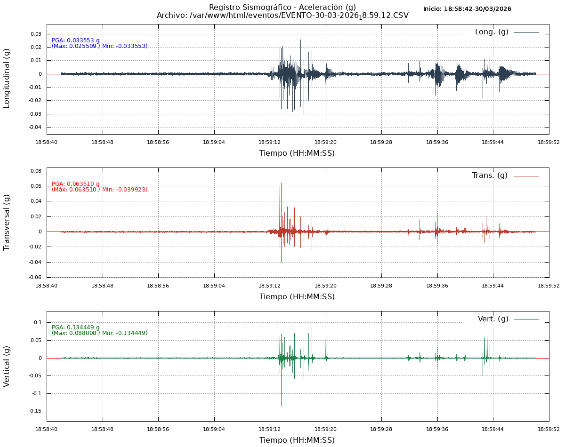This screenshot has width=565, height=447.
Task: Click the 'Tiempo (HH:MM:SS)' label below the Longitudinal chart
Action: [297, 153]
